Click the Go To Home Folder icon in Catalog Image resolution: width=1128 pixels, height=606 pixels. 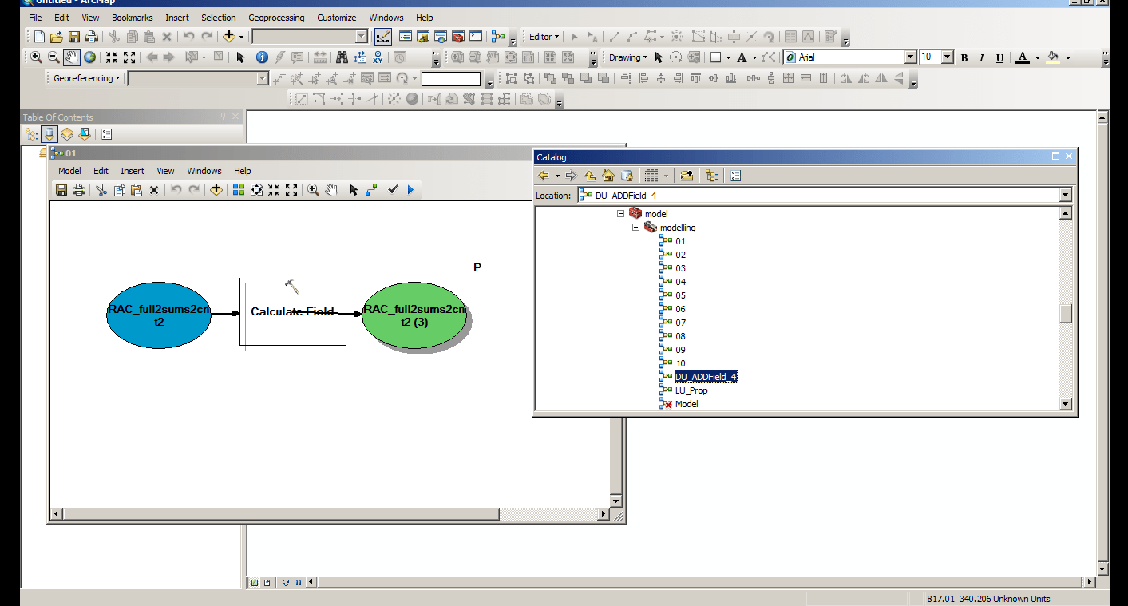(608, 175)
